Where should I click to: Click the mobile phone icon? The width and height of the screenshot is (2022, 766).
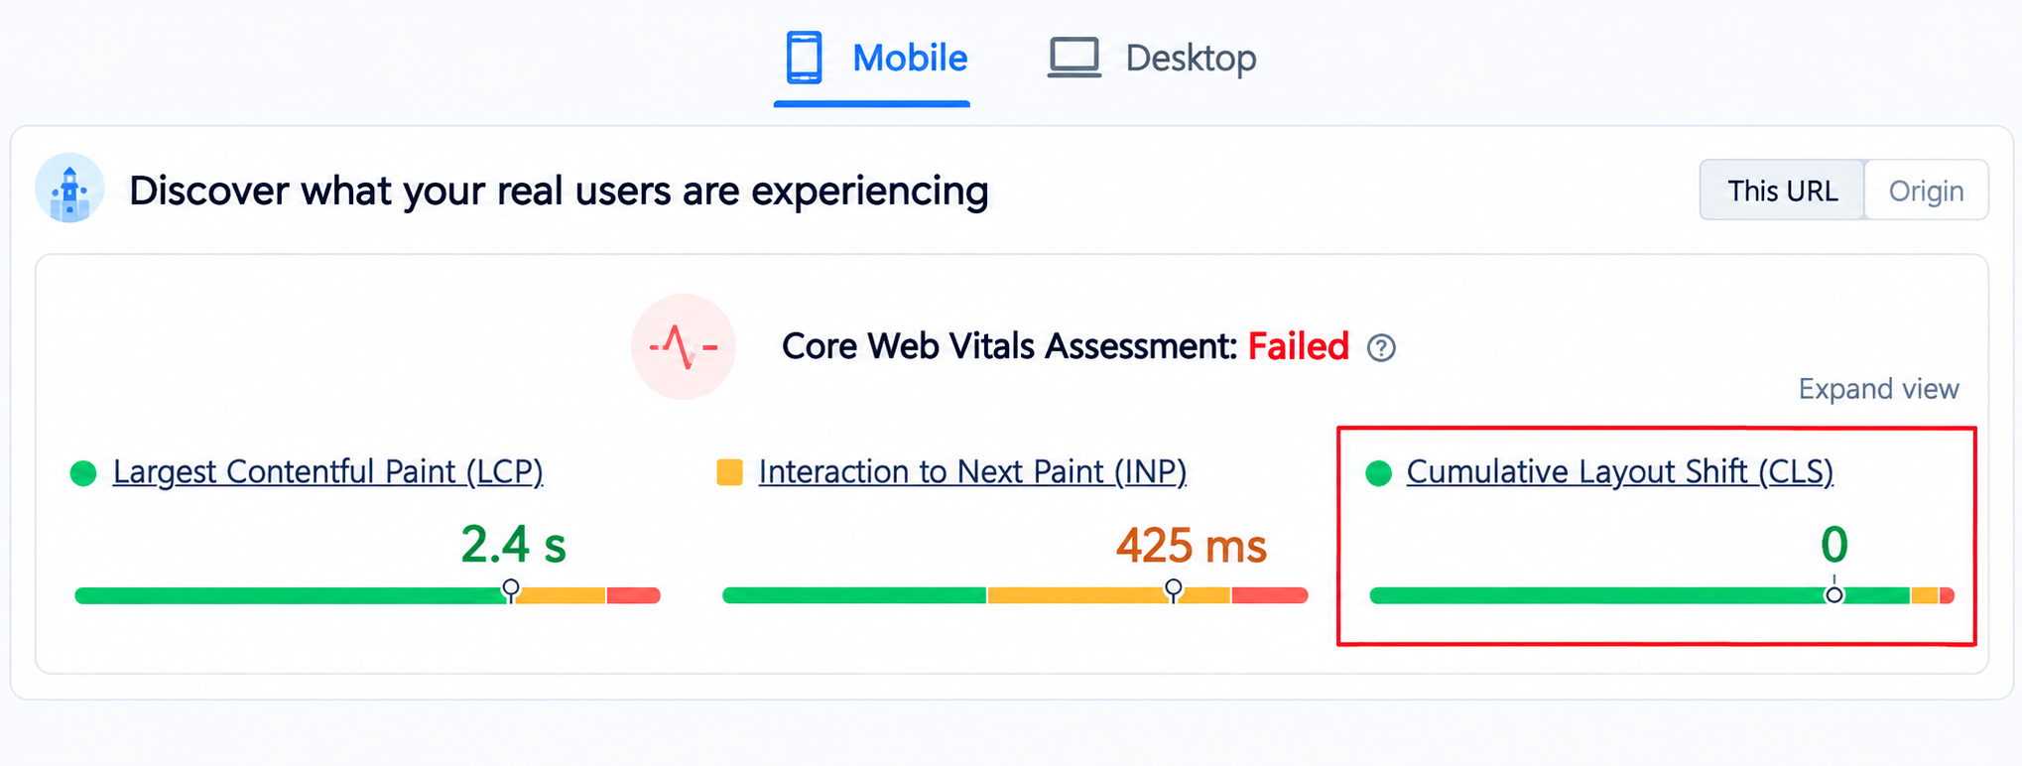[804, 58]
